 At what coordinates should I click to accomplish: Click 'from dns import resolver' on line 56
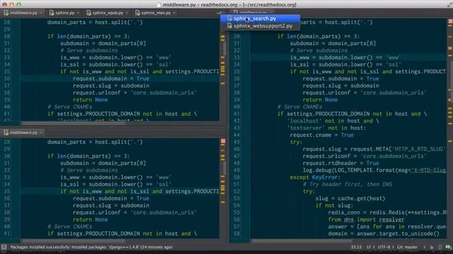[366, 219]
